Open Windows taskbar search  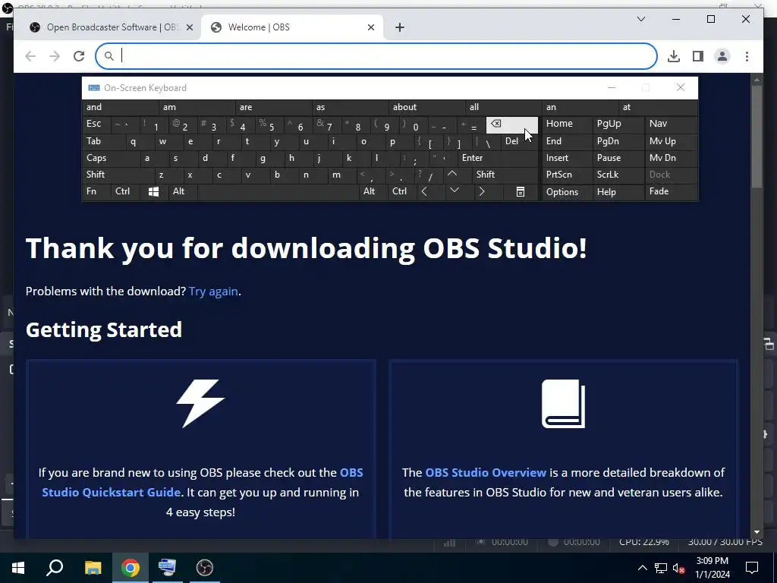(55, 568)
